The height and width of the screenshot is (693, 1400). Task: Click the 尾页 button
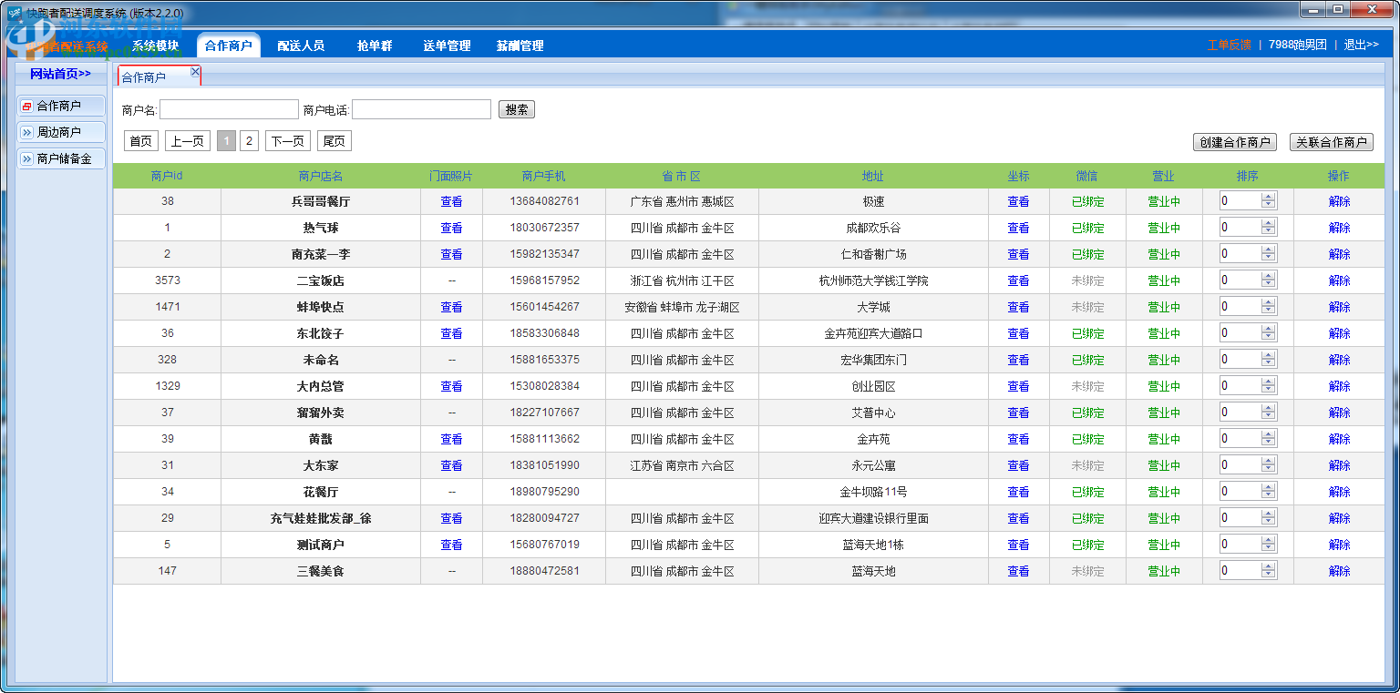pos(335,141)
